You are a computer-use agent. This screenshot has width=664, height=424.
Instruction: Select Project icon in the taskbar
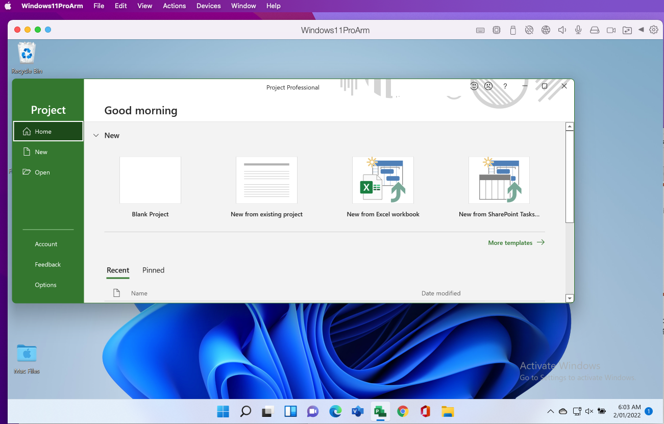(x=380, y=411)
